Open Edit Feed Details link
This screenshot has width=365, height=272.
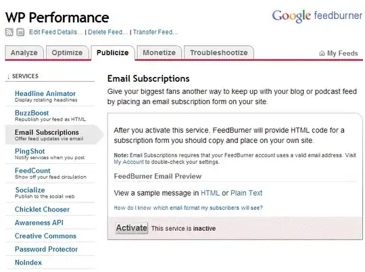(x=56, y=32)
